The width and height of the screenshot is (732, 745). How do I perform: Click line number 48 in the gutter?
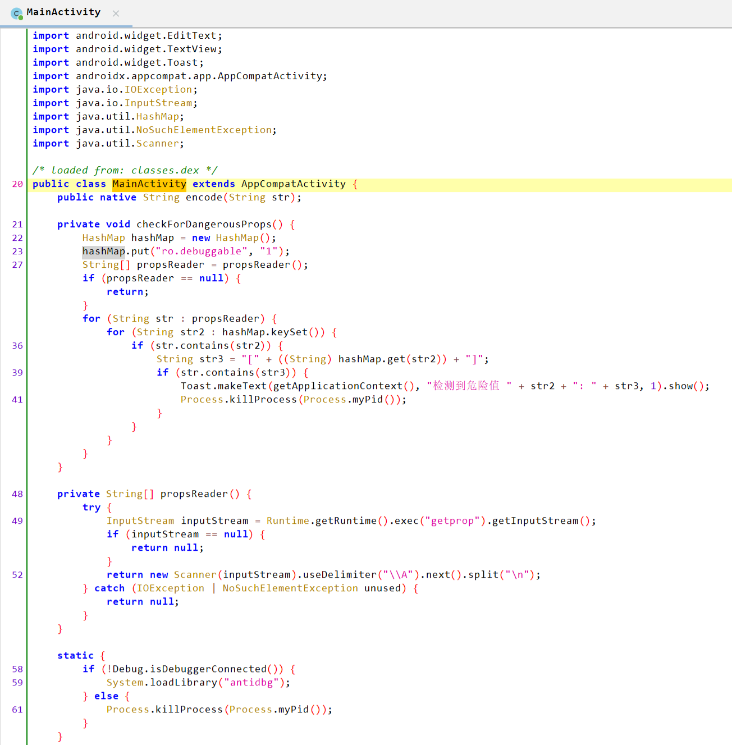tap(17, 494)
